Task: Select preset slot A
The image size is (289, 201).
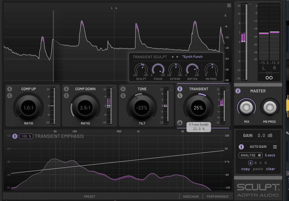Action: [x=250, y=163]
